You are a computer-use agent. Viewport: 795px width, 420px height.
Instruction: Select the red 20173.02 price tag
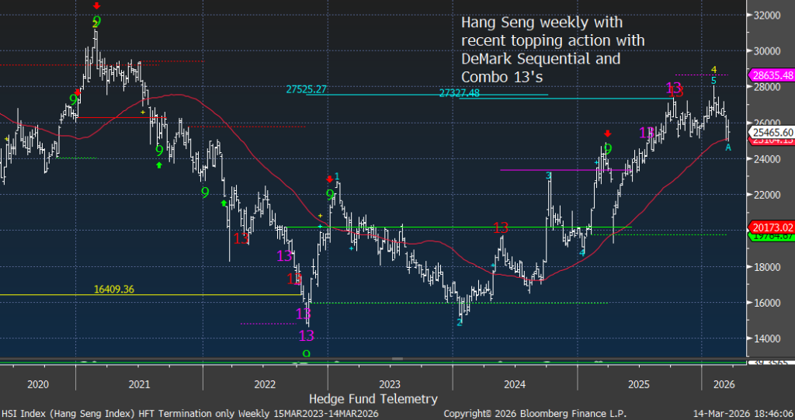[x=769, y=227]
